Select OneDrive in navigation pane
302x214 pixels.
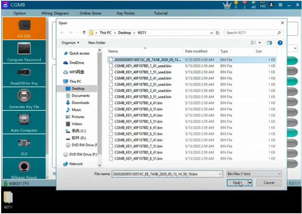(x=74, y=63)
